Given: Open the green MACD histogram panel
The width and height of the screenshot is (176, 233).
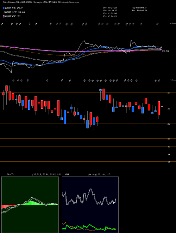Looking at the screenshot, I should click(x=30, y=205).
